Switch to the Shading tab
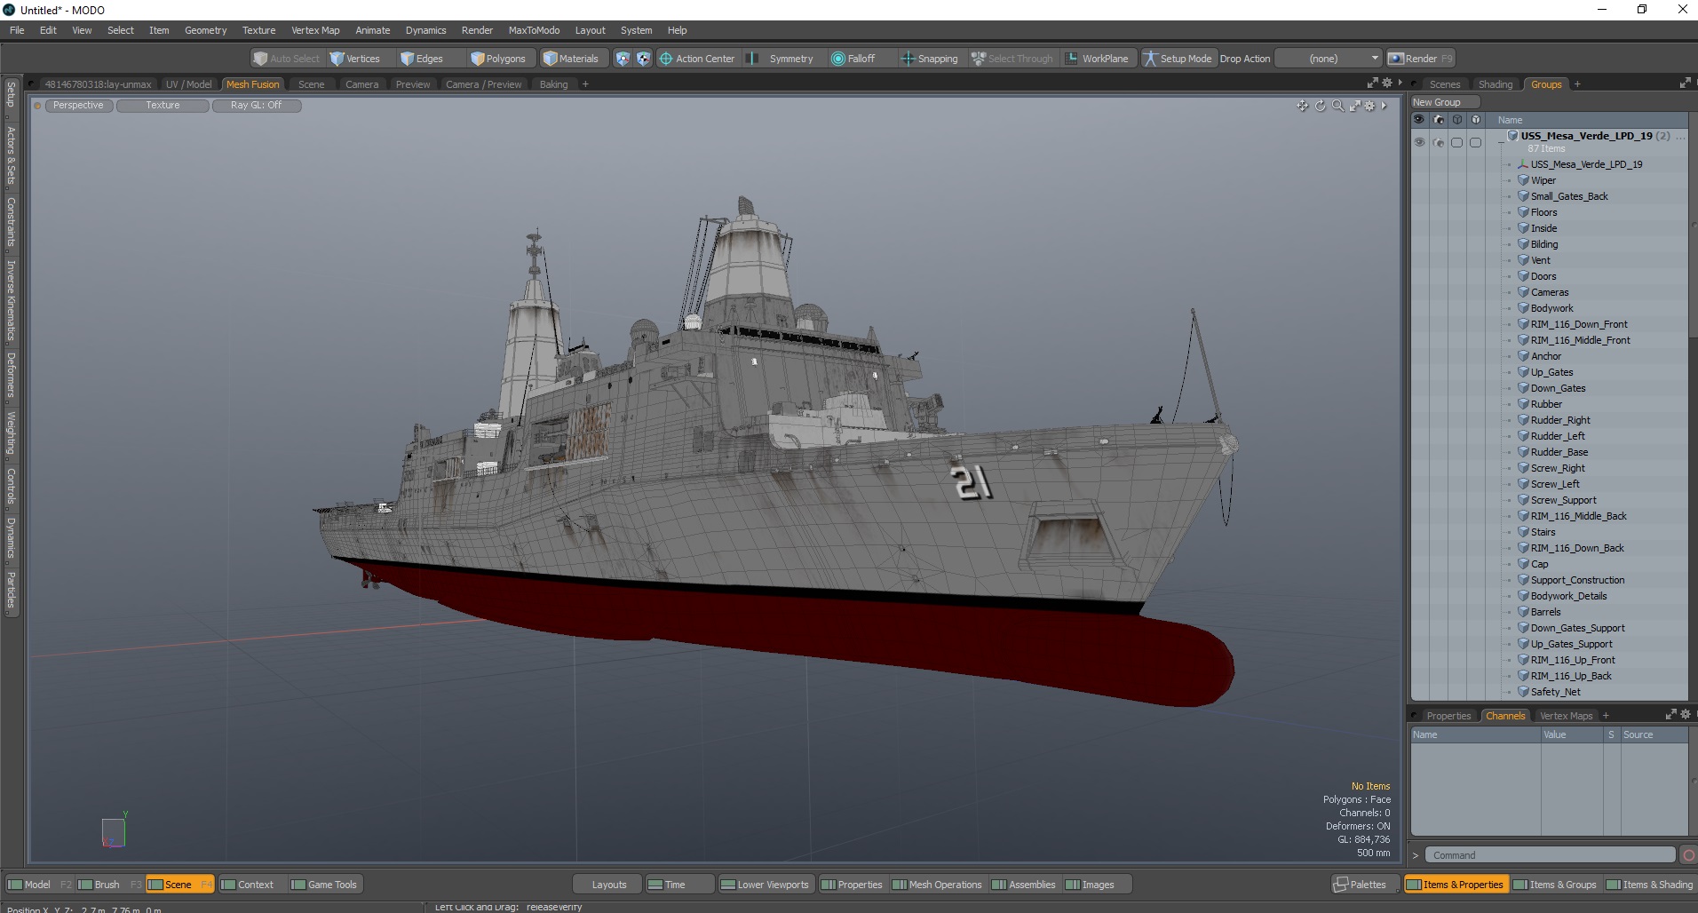Image resolution: width=1698 pixels, height=913 pixels. coord(1496,84)
